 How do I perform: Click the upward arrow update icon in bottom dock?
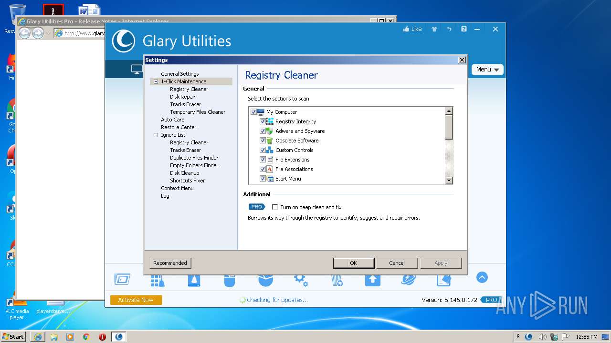pyautogui.click(x=373, y=280)
